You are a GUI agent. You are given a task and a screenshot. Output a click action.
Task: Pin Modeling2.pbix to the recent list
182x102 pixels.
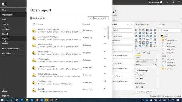pyautogui.click(x=105, y=51)
